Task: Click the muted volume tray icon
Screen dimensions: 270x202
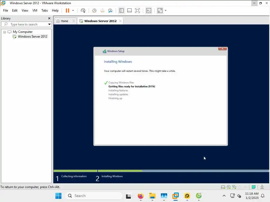Action: (x=239, y=196)
